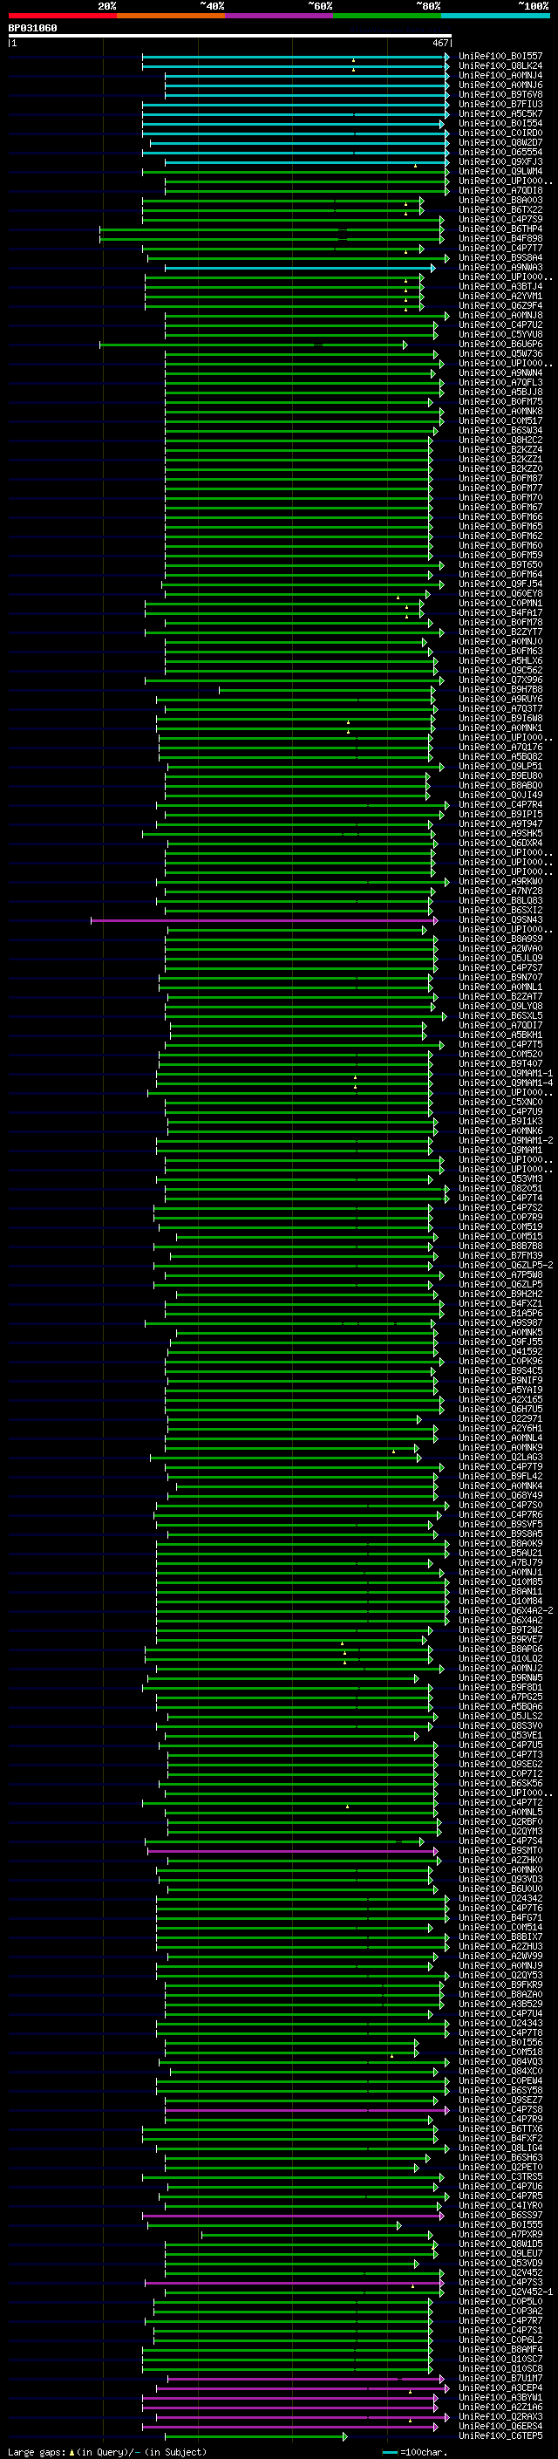Select the UniRef100_B7FIU3 label
This screenshot has height=2459, width=558.
pyautogui.click(x=500, y=104)
